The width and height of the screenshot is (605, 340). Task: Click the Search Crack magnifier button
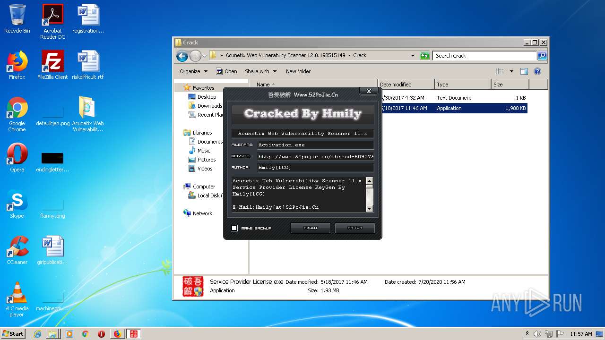(x=542, y=56)
